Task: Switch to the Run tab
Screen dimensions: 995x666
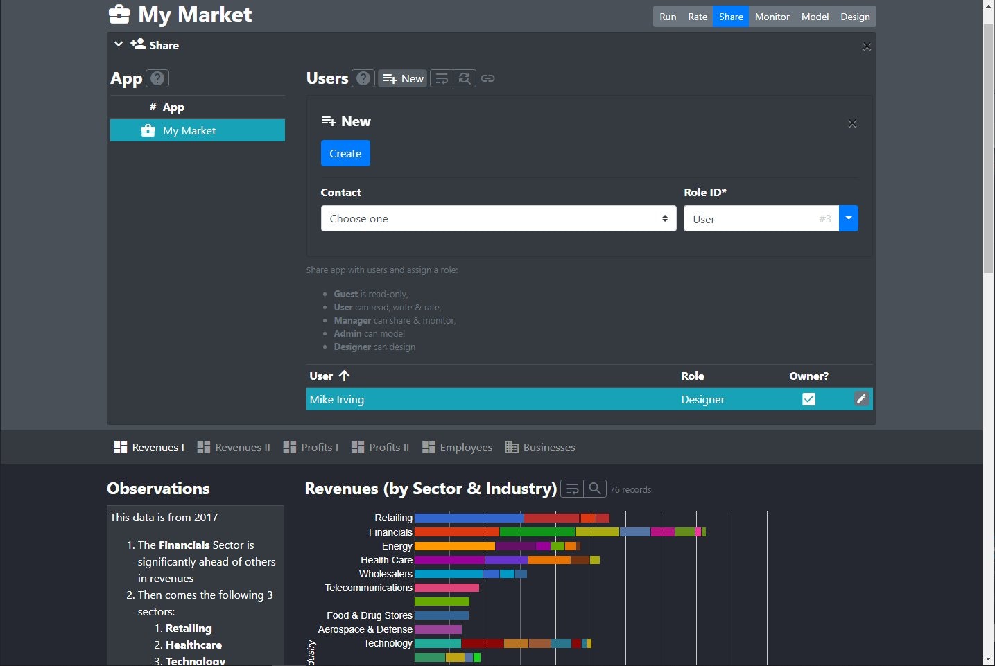Action: pyautogui.click(x=668, y=17)
